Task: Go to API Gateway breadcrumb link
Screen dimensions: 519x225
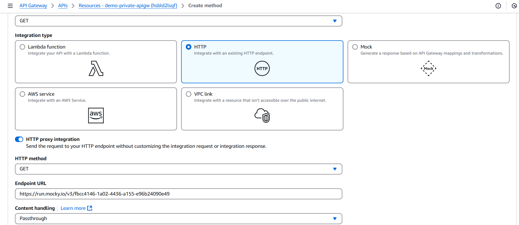Action: click(x=33, y=6)
